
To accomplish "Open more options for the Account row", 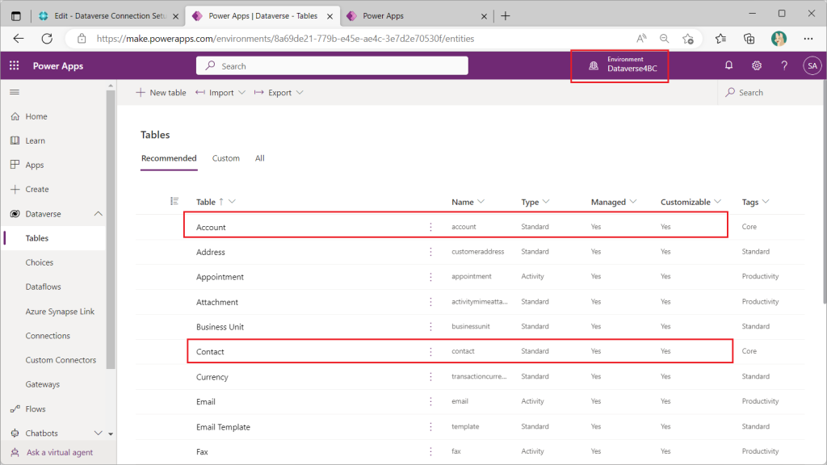I will pos(430,227).
